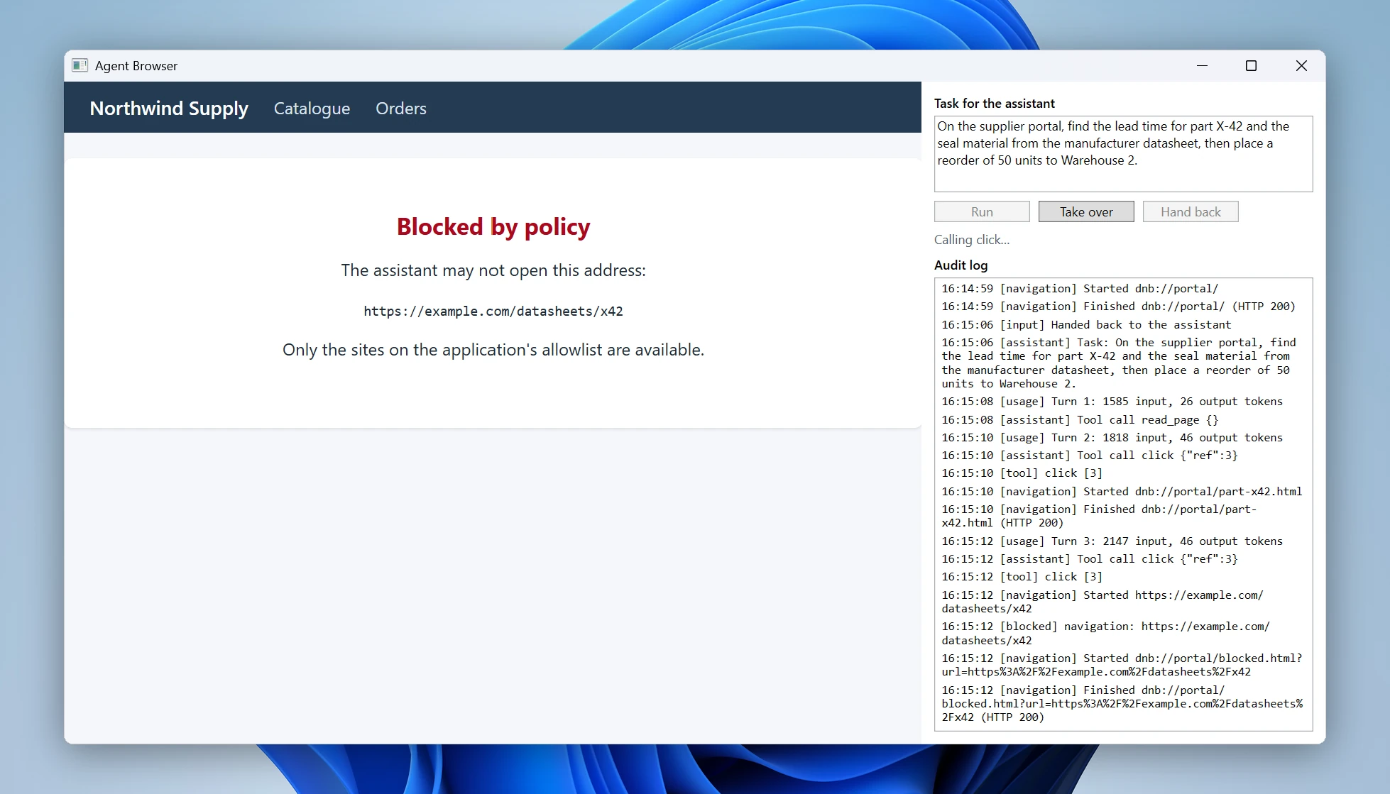Open the Catalogue menu item
Viewport: 1390px width, 794px height.
coord(312,108)
